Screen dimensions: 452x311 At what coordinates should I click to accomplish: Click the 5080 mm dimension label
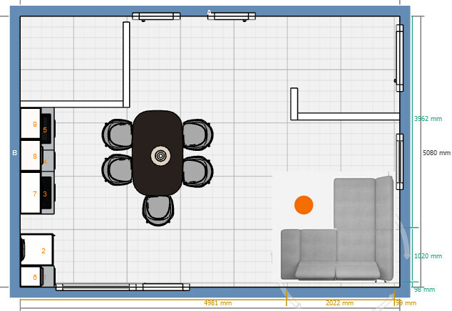tap(436, 153)
